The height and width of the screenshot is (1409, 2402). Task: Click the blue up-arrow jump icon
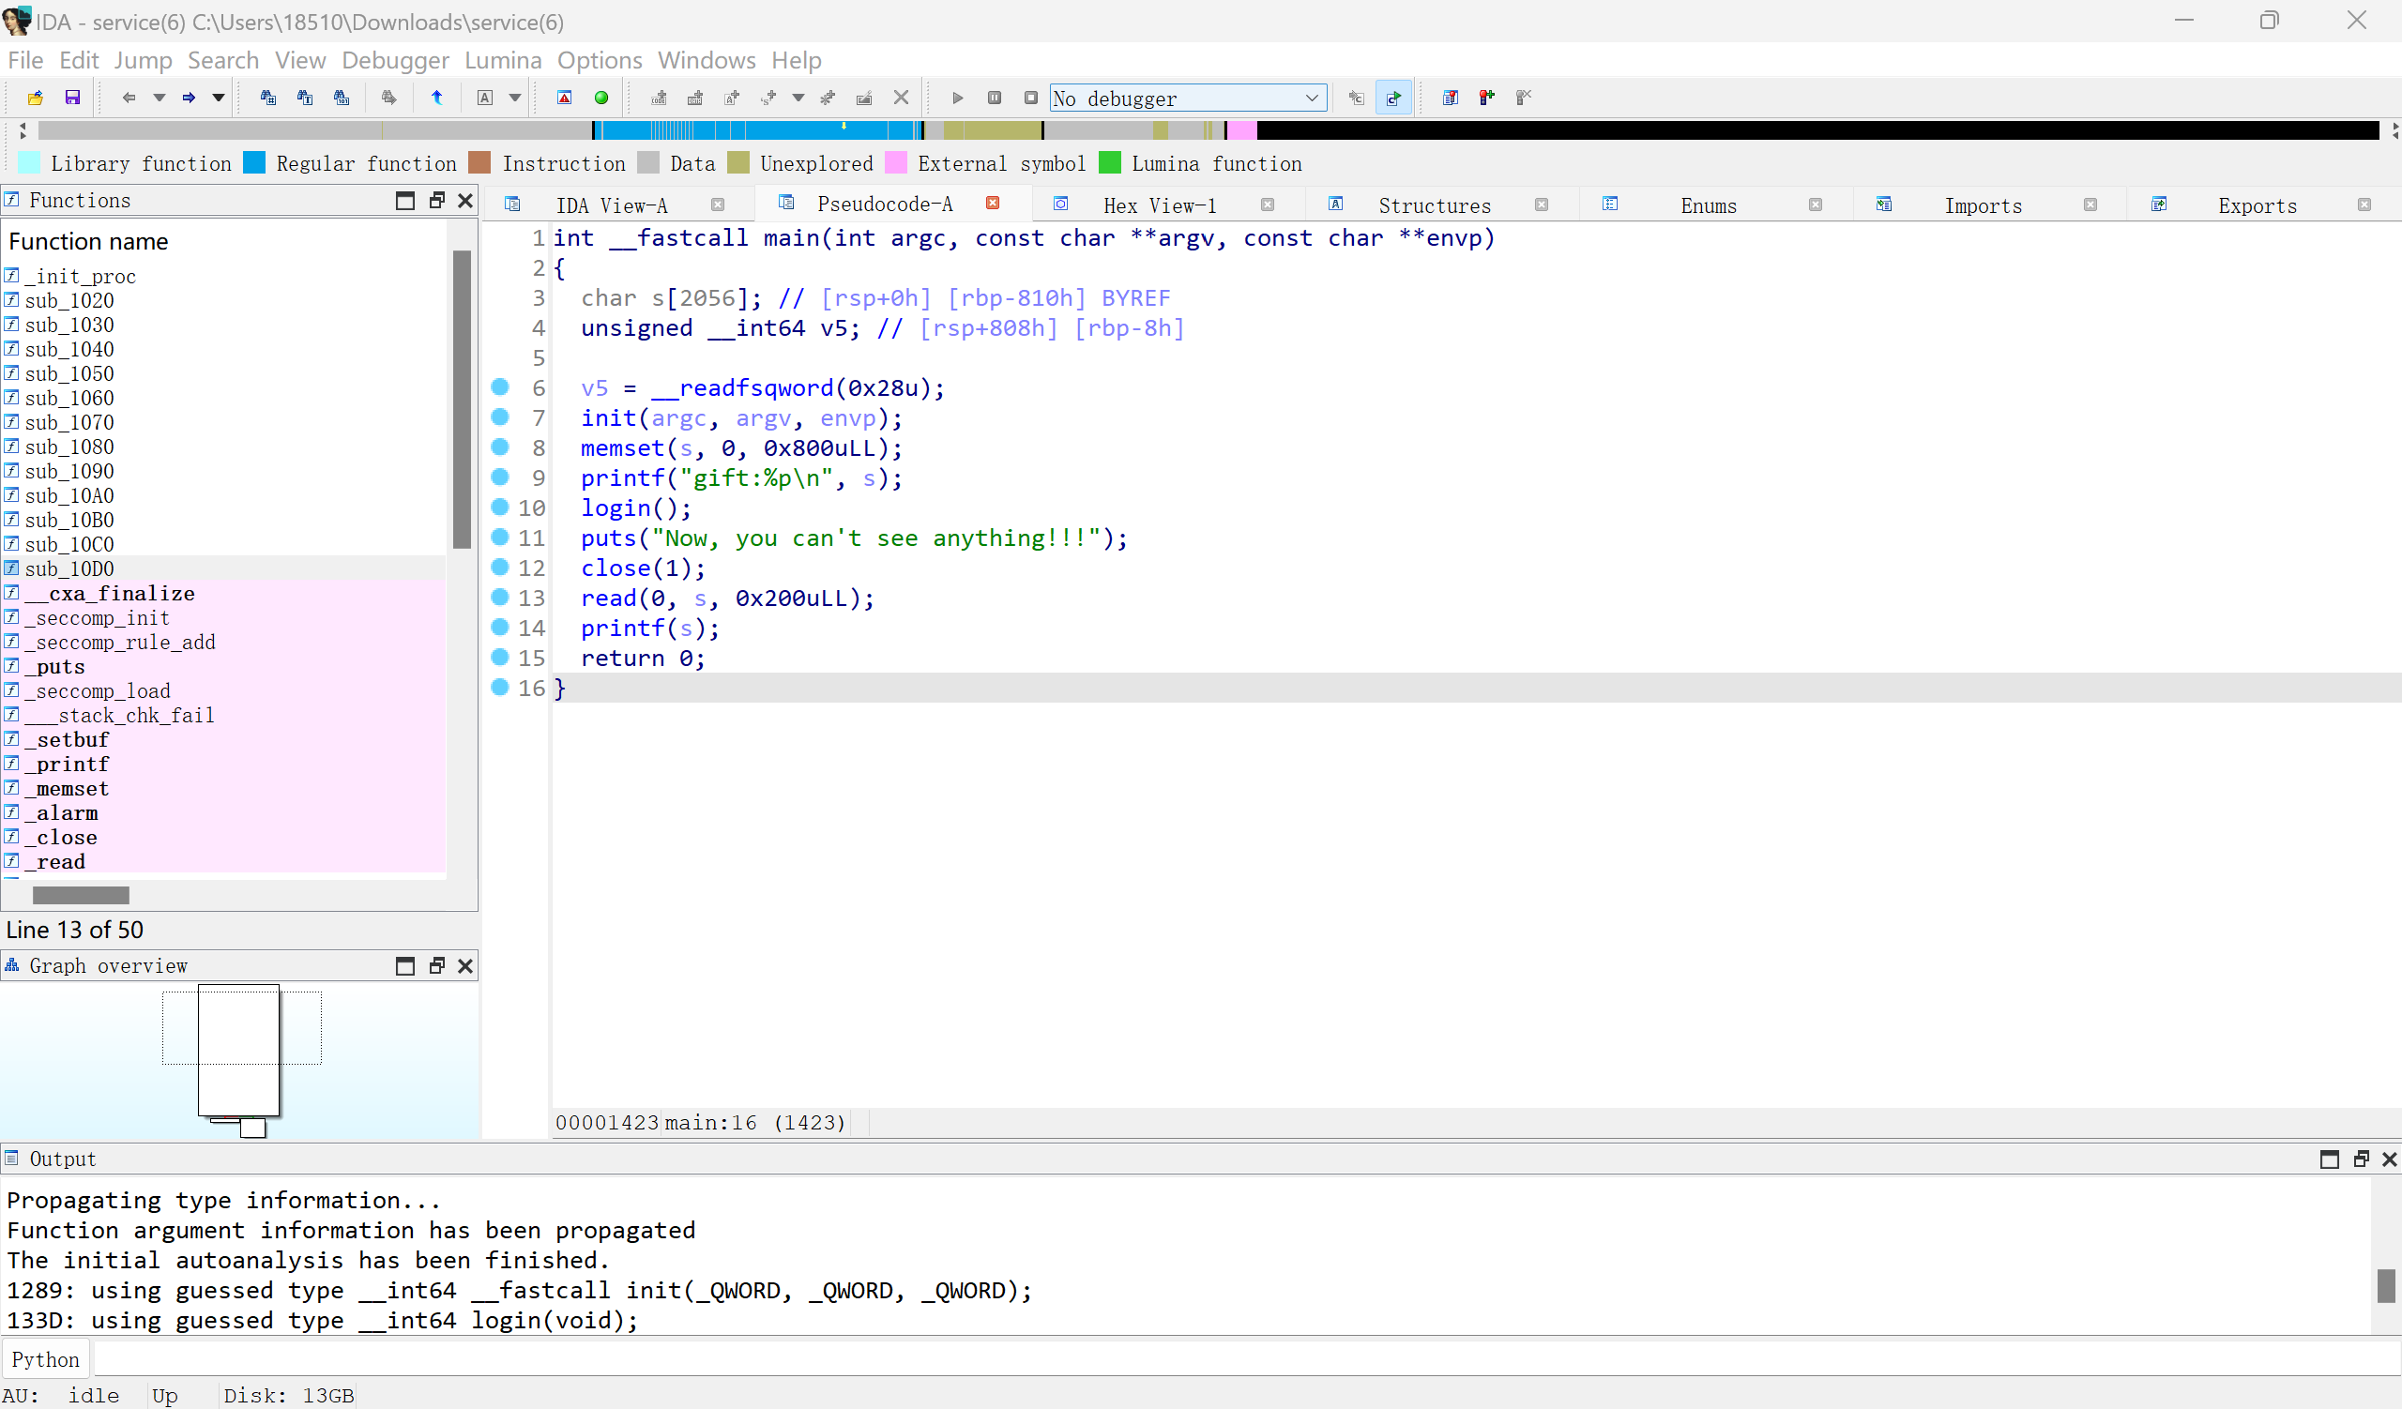click(436, 98)
